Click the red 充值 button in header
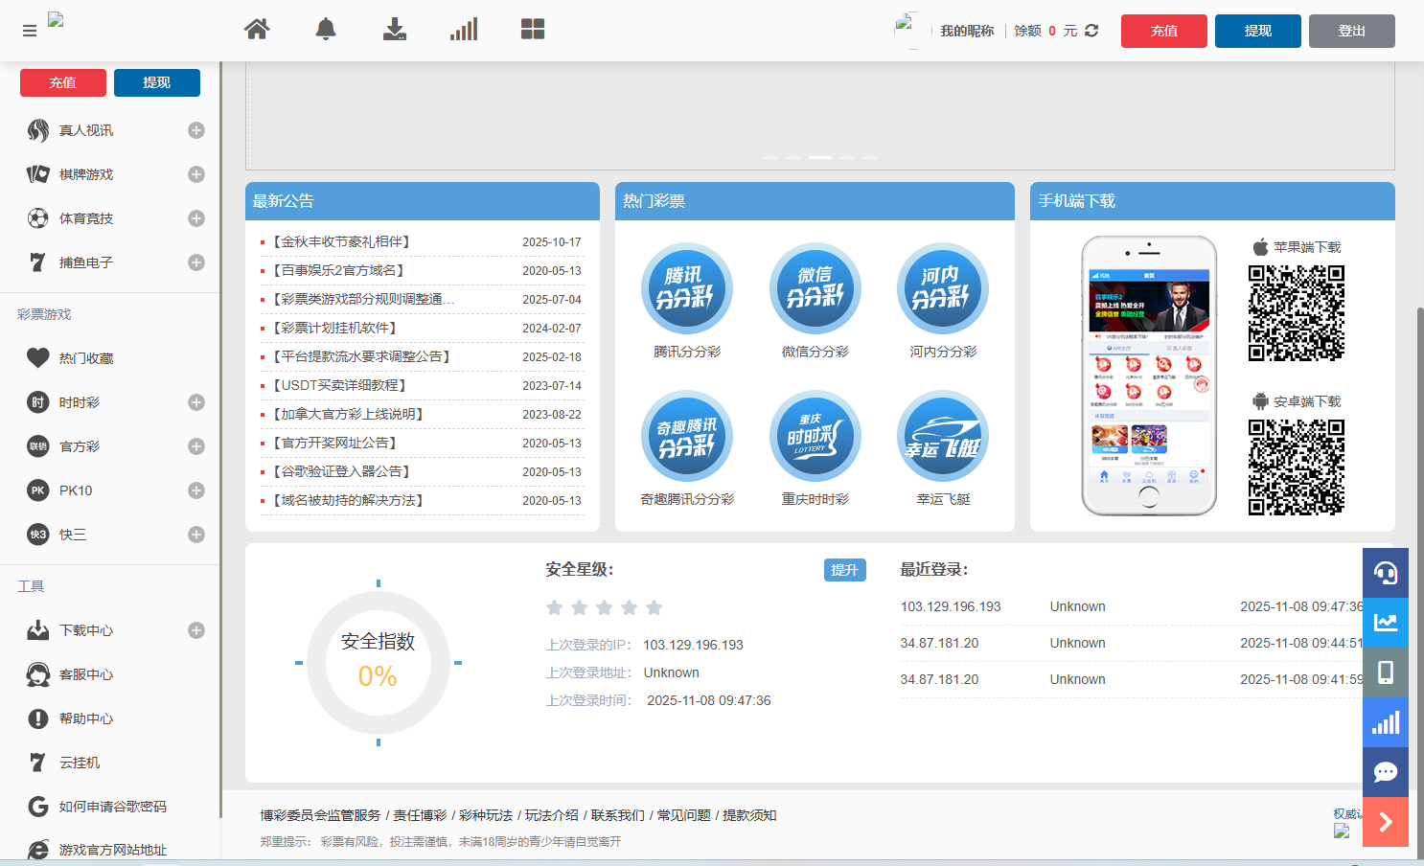 [x=1164, y=31]
